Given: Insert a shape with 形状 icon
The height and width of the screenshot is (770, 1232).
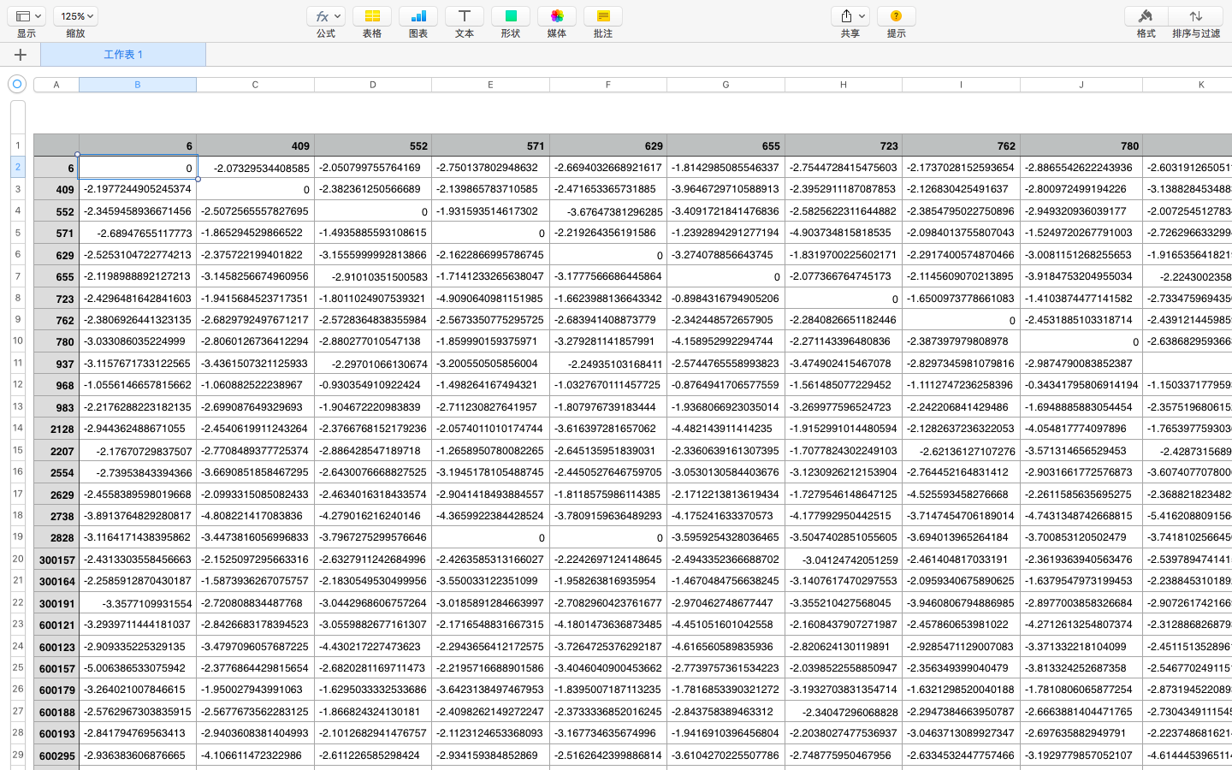Looking at the screenshot, I should point(511,16).
